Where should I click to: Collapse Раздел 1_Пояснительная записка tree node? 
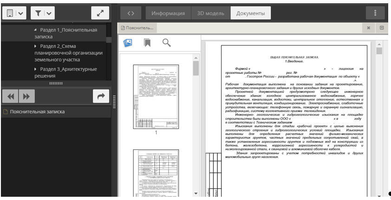[x=36, y=30]
